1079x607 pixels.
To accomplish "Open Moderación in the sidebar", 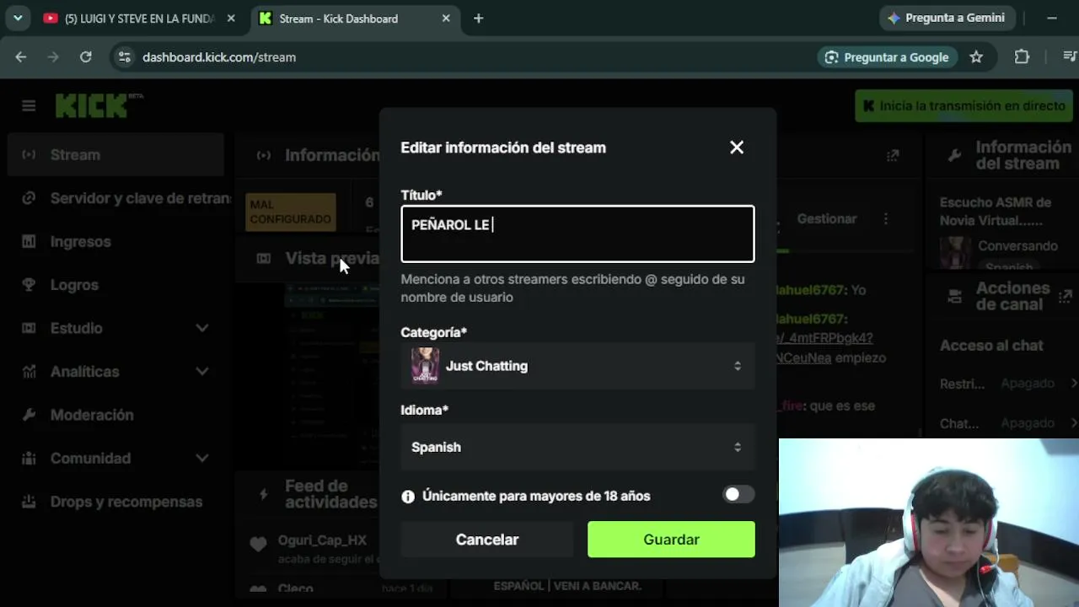I will (x=115, y=415).
